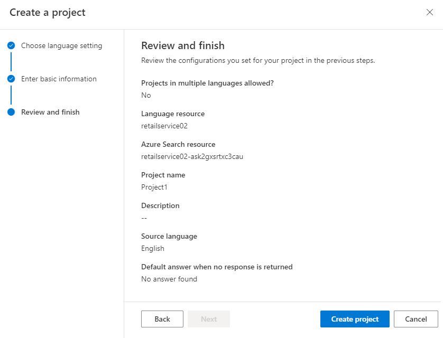The height and width of the screenshot is (338, 443).
Task: Click the Create project button
Action: click(355, 319)
